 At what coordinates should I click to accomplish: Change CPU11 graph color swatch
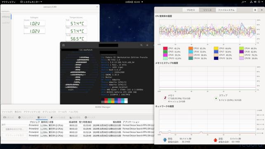click(216, 55)
